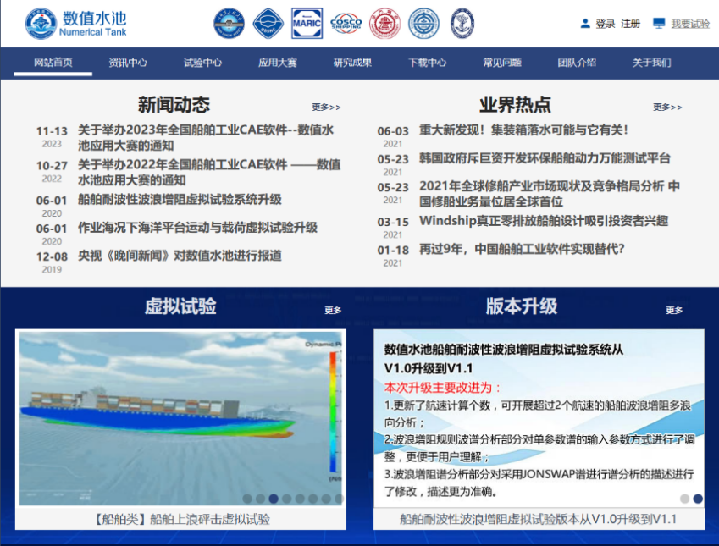Open 更多 beside the 版本升级 heading

coord(674,311)
